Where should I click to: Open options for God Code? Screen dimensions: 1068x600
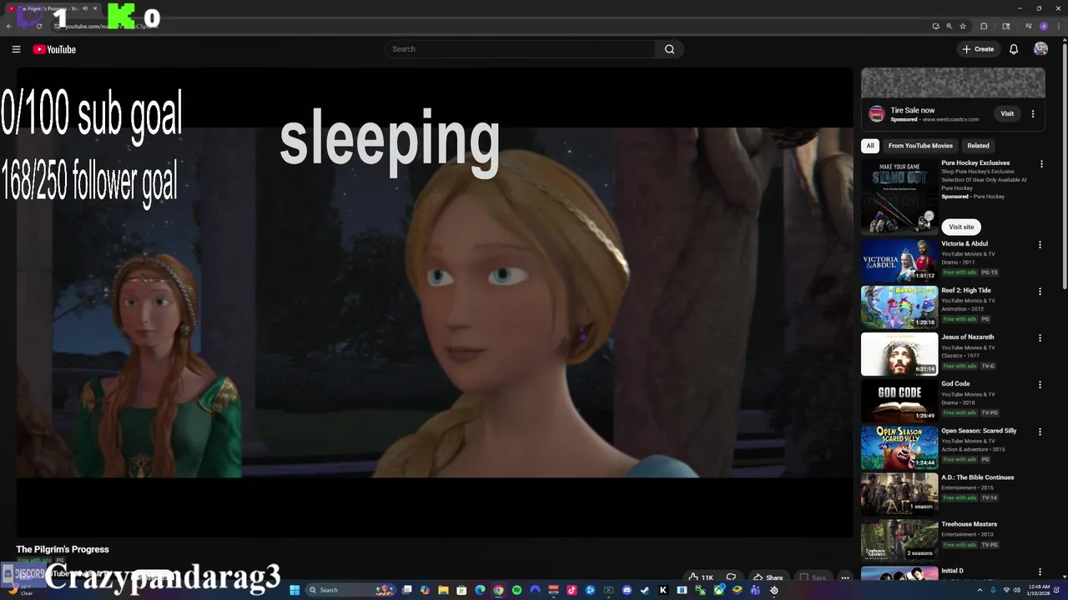tap(1040, 385)
